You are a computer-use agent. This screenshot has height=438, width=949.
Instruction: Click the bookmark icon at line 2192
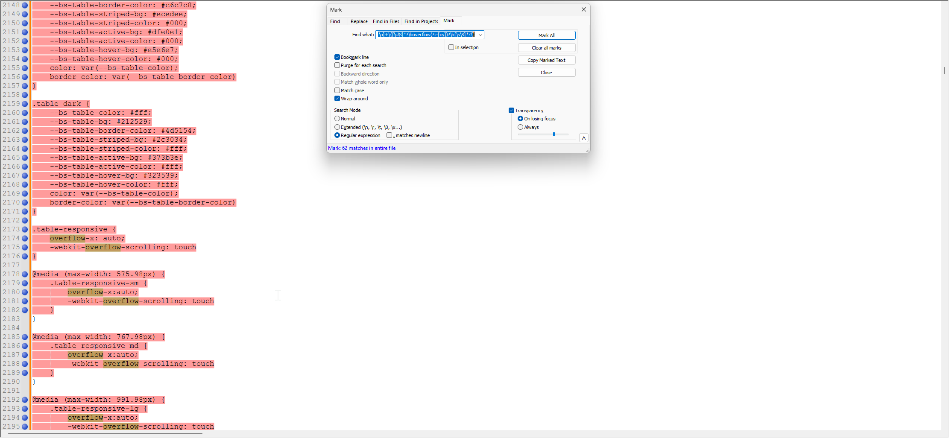(25, 400)
